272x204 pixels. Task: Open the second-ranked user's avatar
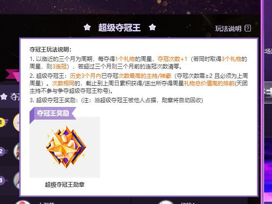pos(17,151)
